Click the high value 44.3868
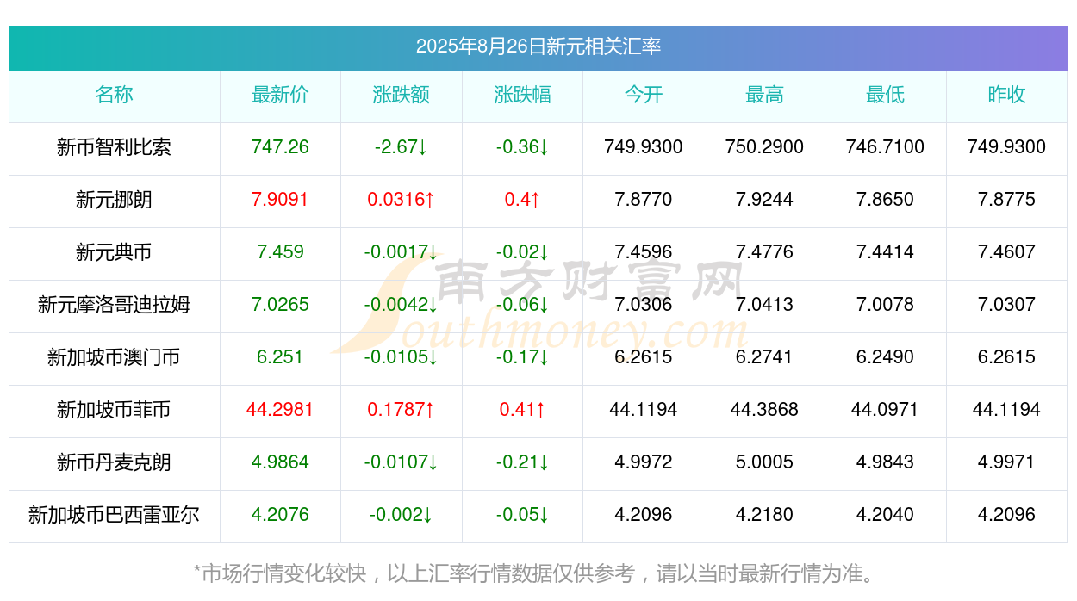 point(764,410)
